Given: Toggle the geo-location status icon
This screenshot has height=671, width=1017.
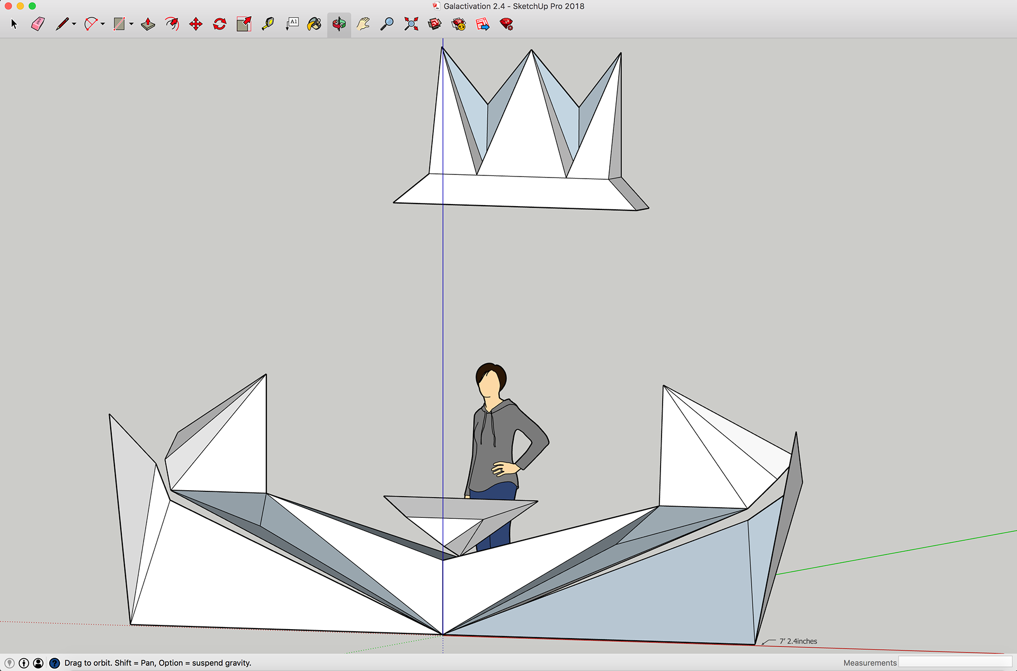Looking at the screenshot, I should click(10, 663).
